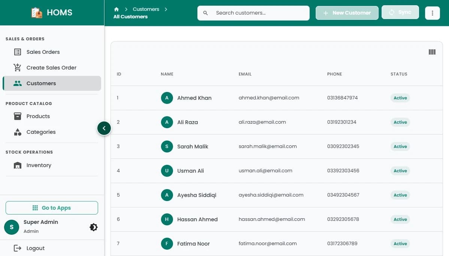The height and width of the screenshot is (256, 449).
Task: Click the Logout link
Action: click(x=36, y=248)
